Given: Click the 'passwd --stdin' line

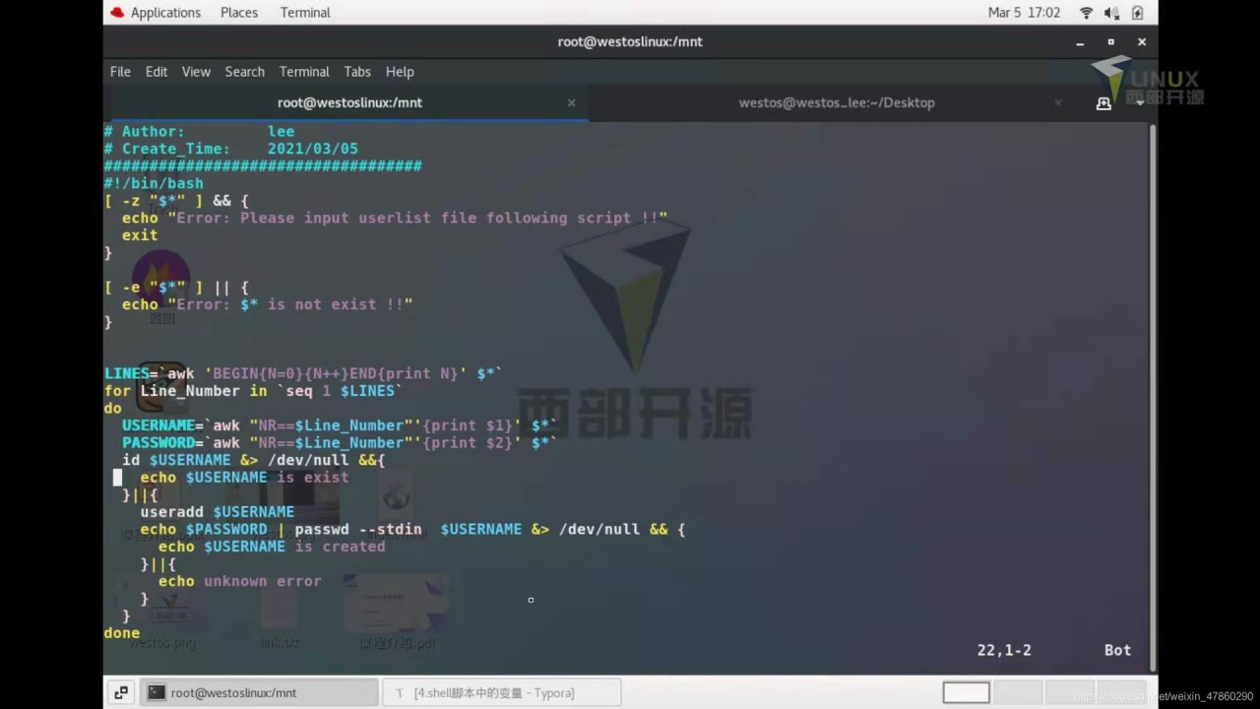Looking at the screenshot, I should tap(412, 529).
